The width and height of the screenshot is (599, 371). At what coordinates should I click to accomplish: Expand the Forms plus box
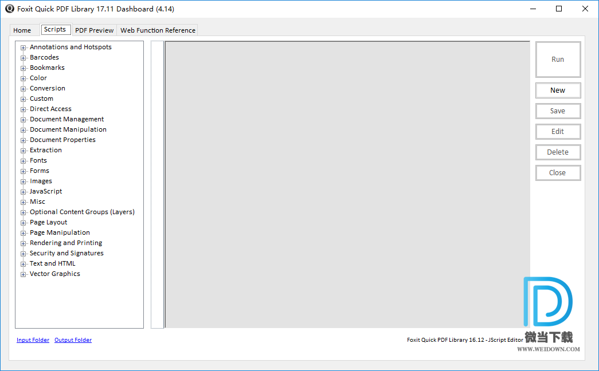(x=24, y=171)
